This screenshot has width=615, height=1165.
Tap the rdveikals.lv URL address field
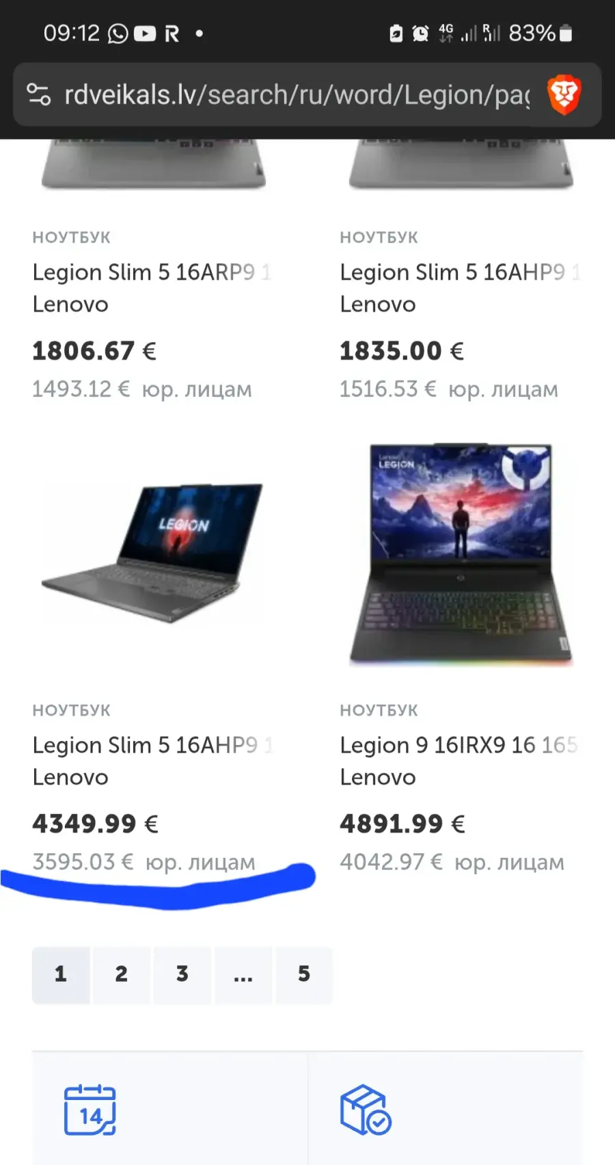[297, 95]
